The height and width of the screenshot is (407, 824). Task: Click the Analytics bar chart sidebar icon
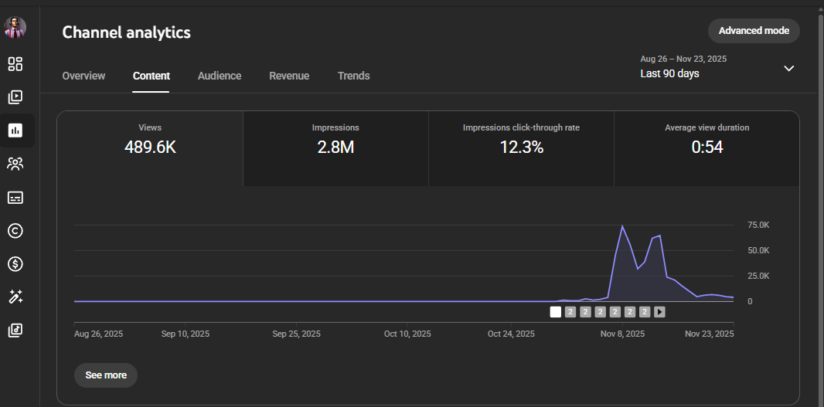[15, 131]
